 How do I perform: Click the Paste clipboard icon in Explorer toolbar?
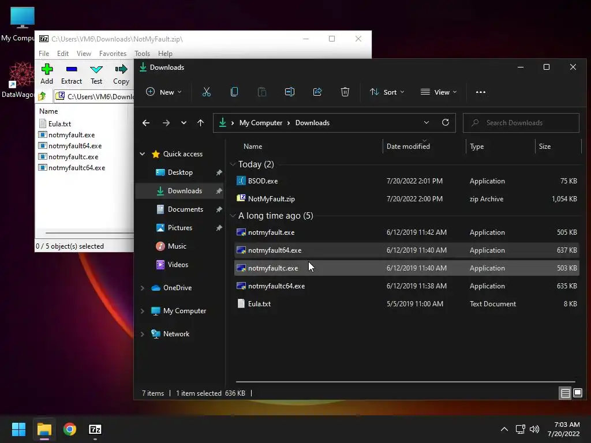tap(262, 92)
